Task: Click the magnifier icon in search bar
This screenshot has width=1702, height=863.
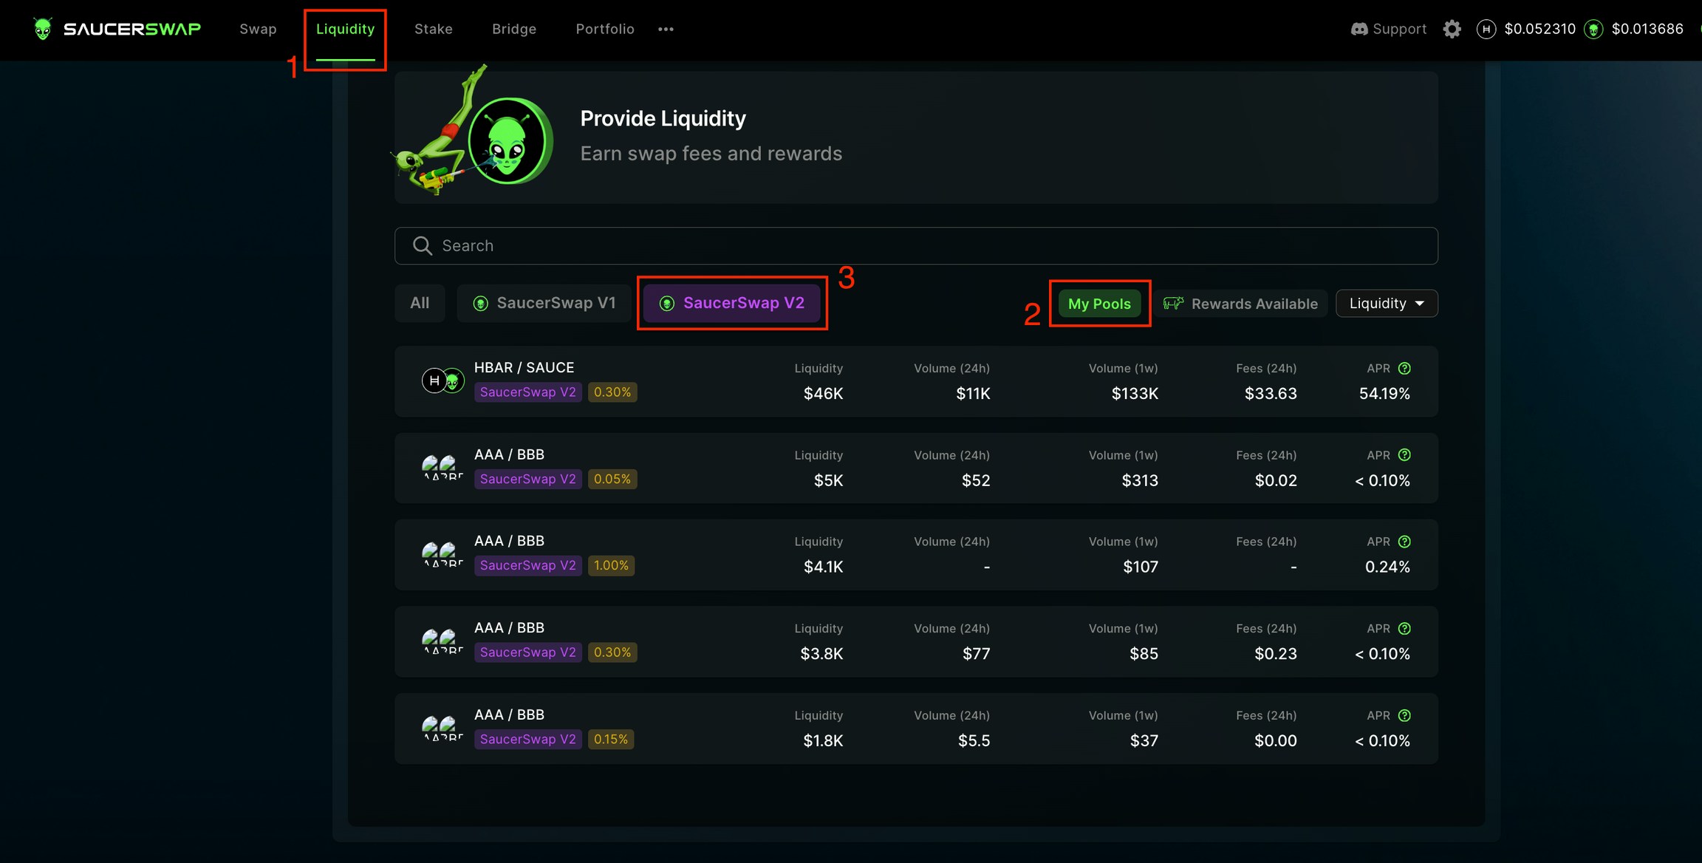Action: click(x=422, y=246)
